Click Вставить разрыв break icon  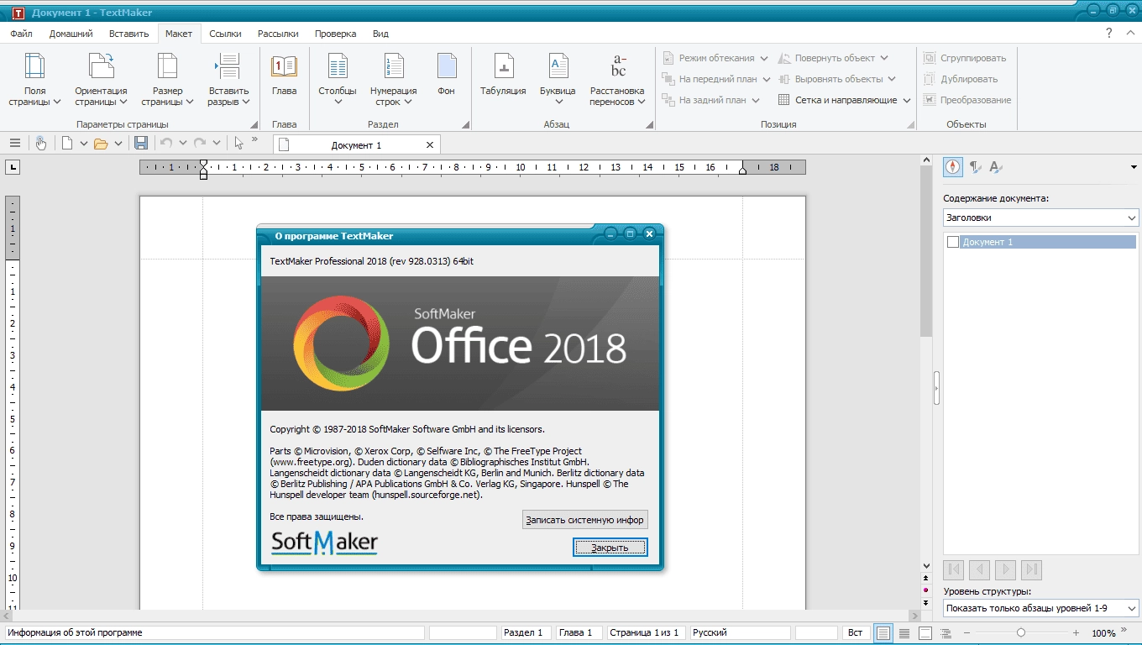click(228, 66)
